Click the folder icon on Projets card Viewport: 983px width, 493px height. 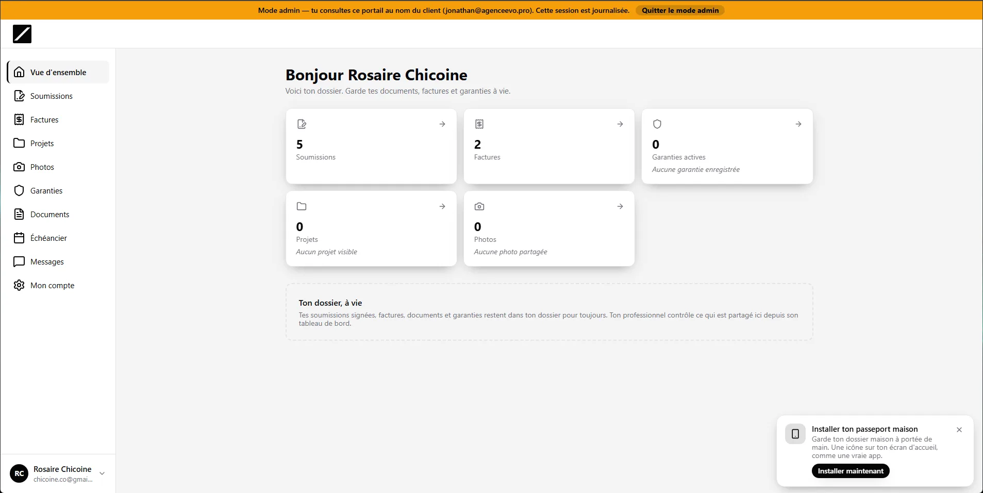[302, 206]
